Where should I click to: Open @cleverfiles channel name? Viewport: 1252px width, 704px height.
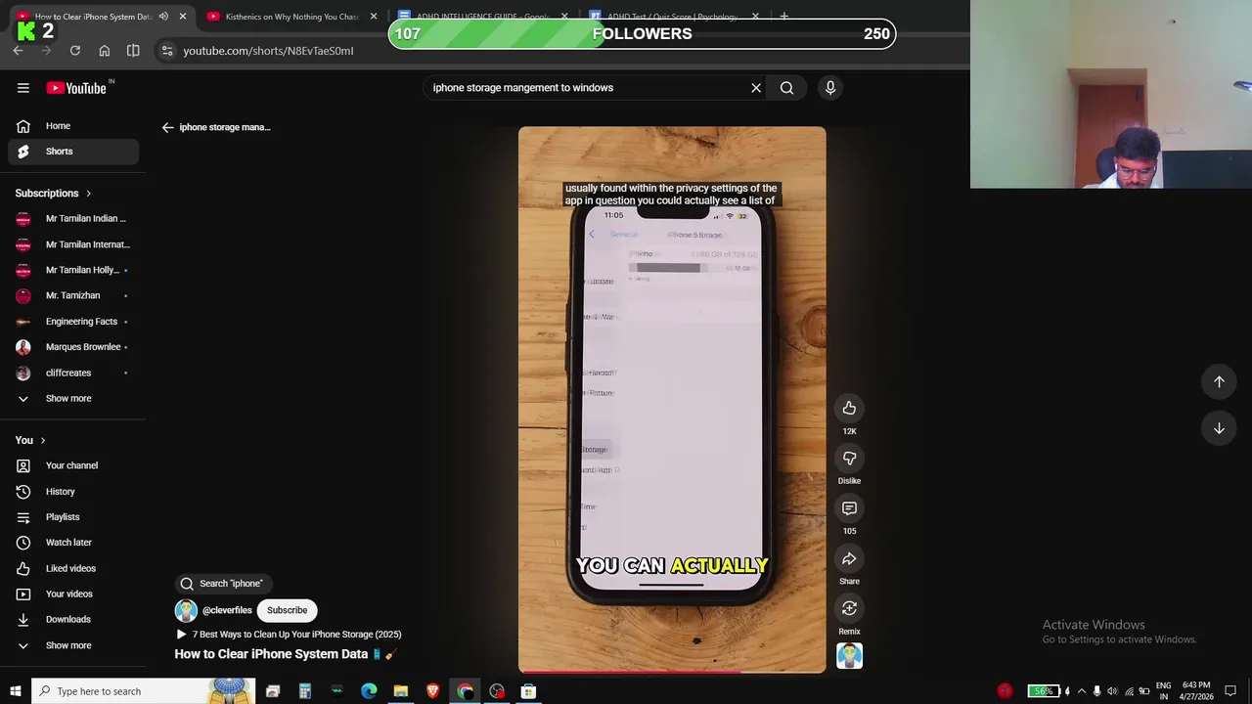point(227,610)
